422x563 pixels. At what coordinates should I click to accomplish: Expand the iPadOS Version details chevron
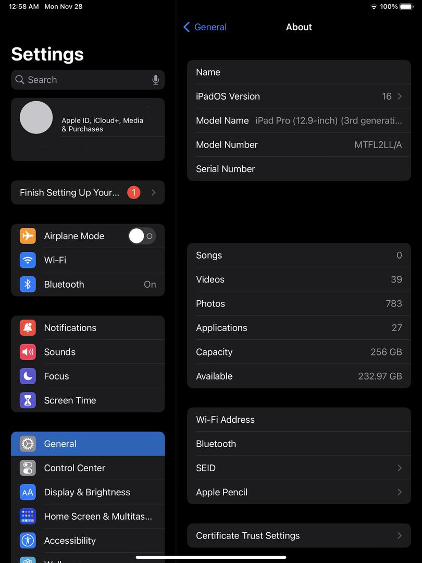tap(400, 96)
